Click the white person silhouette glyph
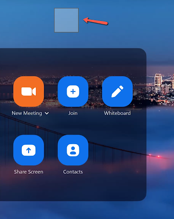 [x=73, y=150]
